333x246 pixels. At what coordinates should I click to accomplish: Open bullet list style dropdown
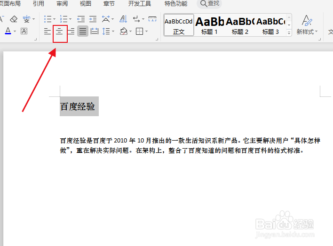(x=55, y=19)
